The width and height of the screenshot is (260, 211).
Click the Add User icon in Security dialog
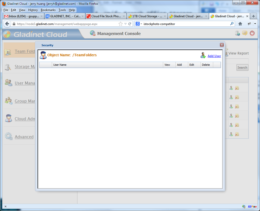(x=203, y=55)
